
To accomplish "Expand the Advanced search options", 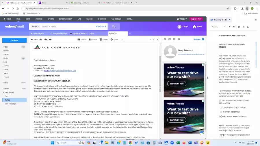I will tap(101, 27).
